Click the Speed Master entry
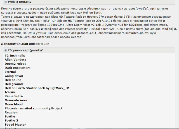The image size is (179, 129). click(x=15, y=125)
